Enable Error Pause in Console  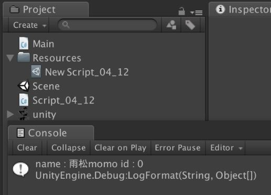178,148
